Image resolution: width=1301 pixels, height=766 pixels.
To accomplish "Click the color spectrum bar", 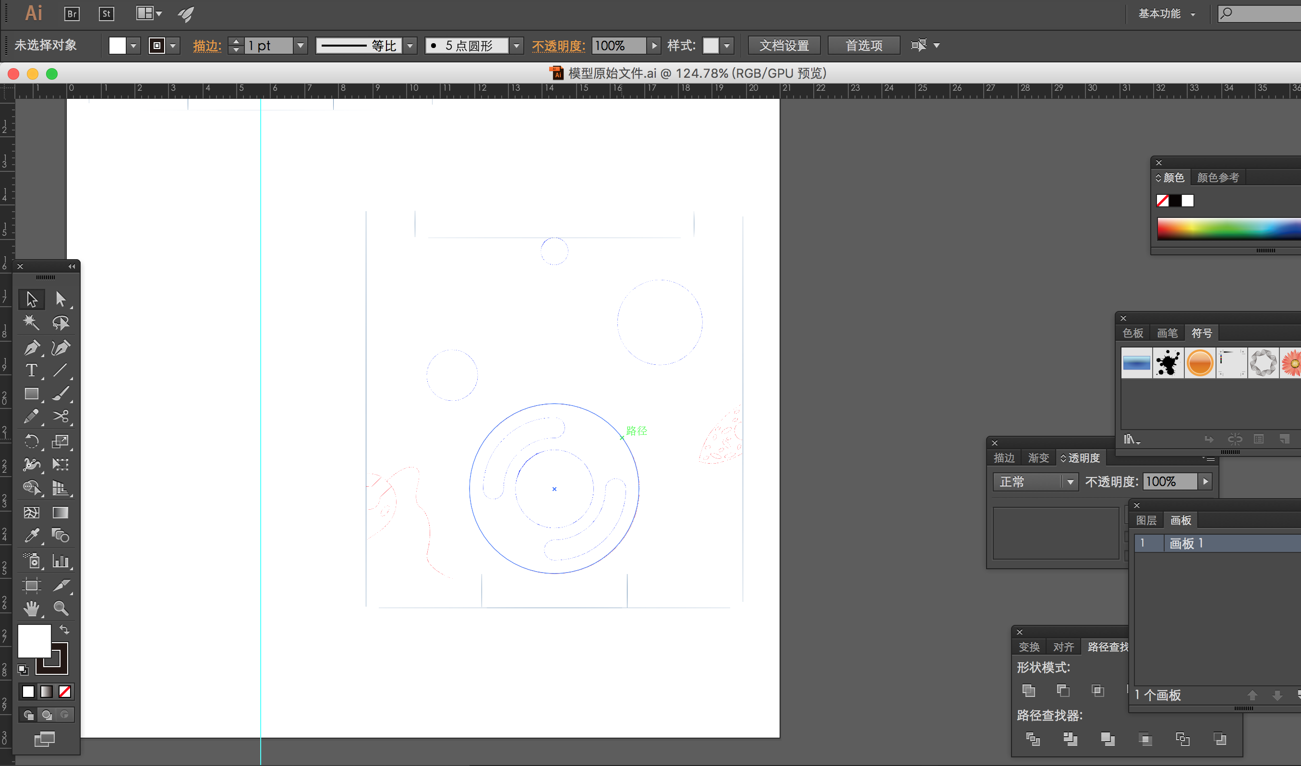I will click(1229, 229).
